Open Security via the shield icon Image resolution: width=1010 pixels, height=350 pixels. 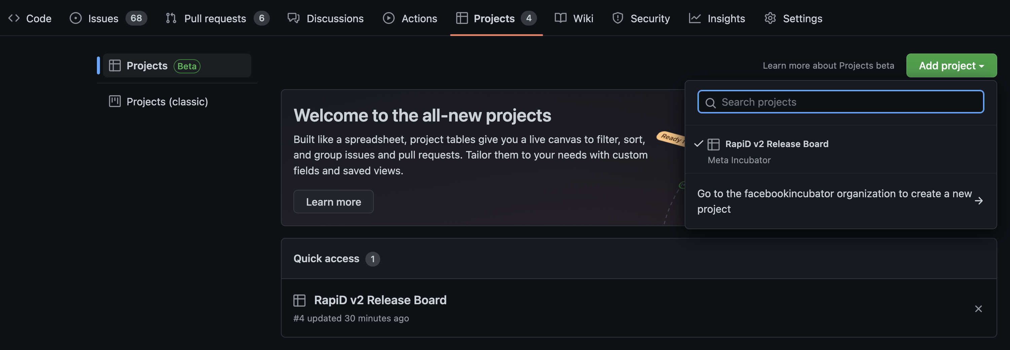click(617, 18)
